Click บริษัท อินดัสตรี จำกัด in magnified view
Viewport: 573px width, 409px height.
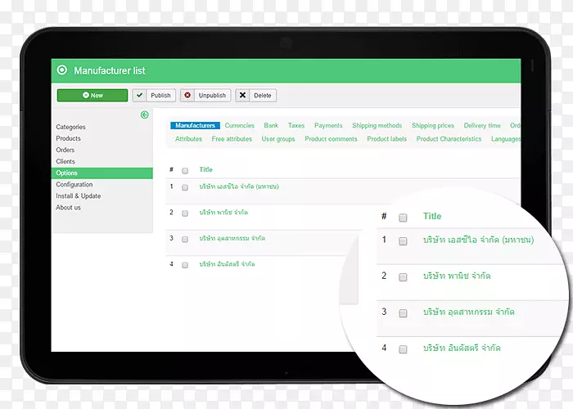[462, 348]
